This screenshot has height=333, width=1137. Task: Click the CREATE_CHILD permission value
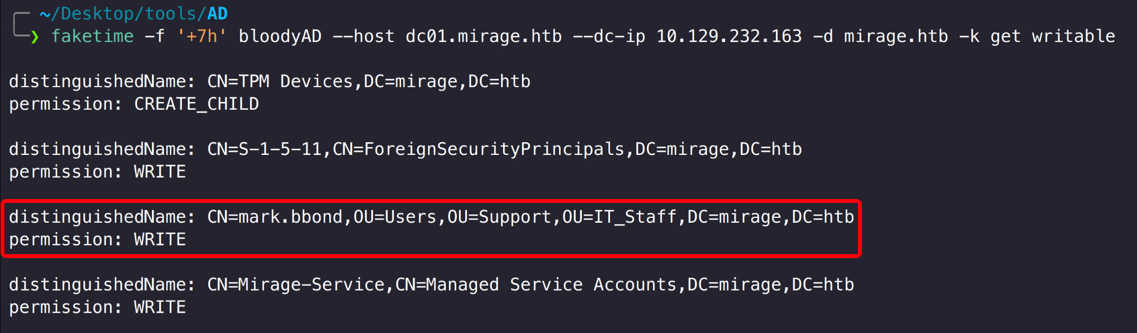coord(196,104)
